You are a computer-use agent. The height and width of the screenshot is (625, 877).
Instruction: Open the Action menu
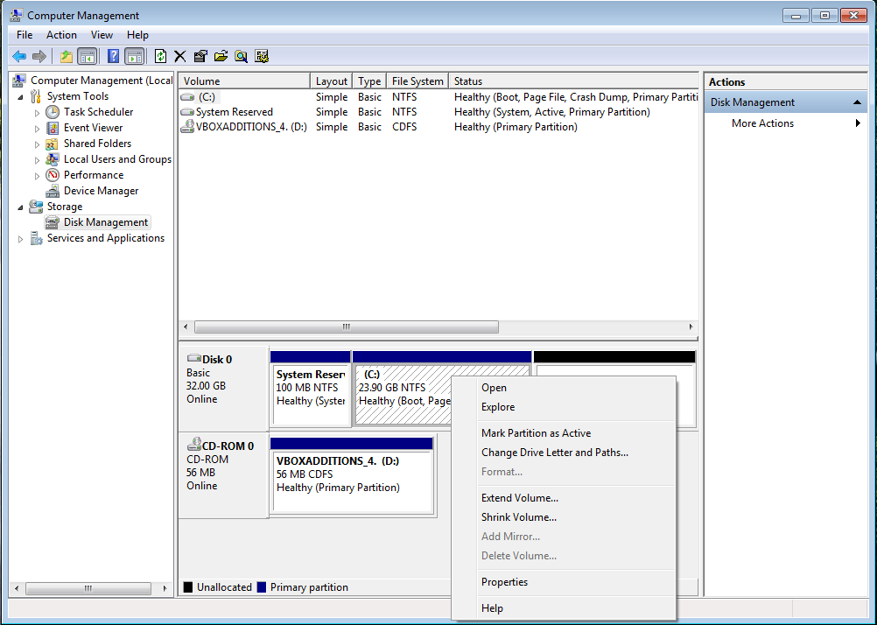pyautogui.click(x=61, y=35)
